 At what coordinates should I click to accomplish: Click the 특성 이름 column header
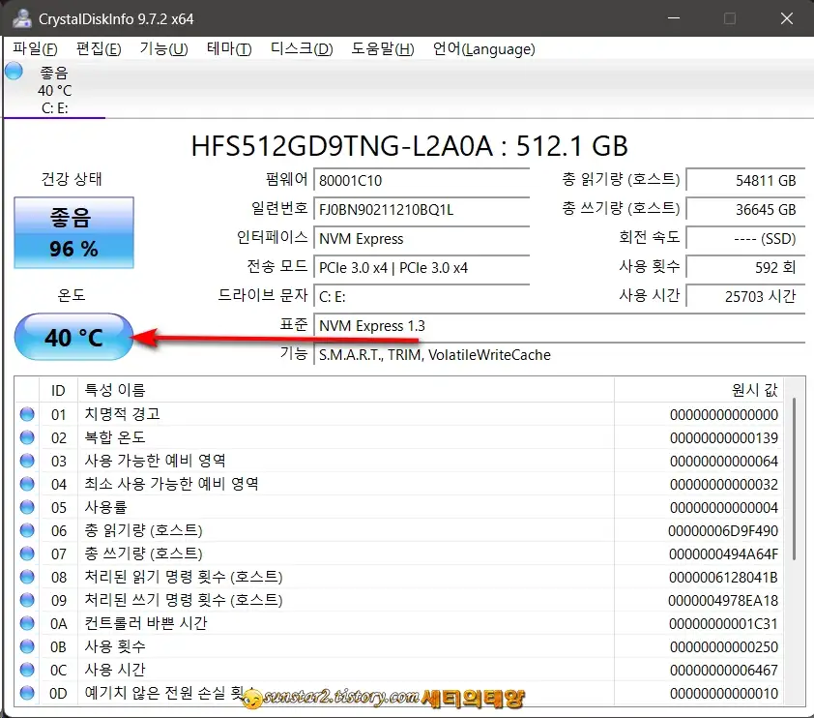[x=346, y=390]
